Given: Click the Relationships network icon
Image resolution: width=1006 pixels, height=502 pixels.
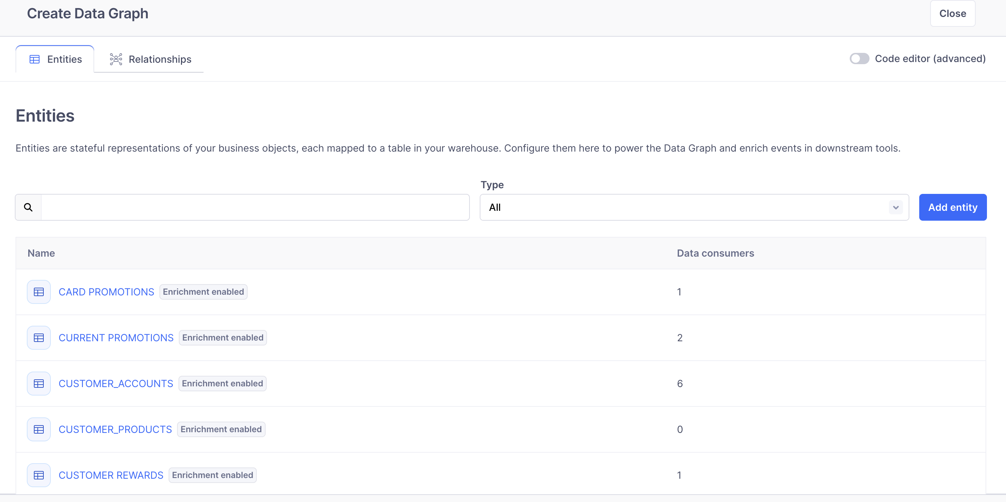Looking at the screenshot, I should coord(116,59).
